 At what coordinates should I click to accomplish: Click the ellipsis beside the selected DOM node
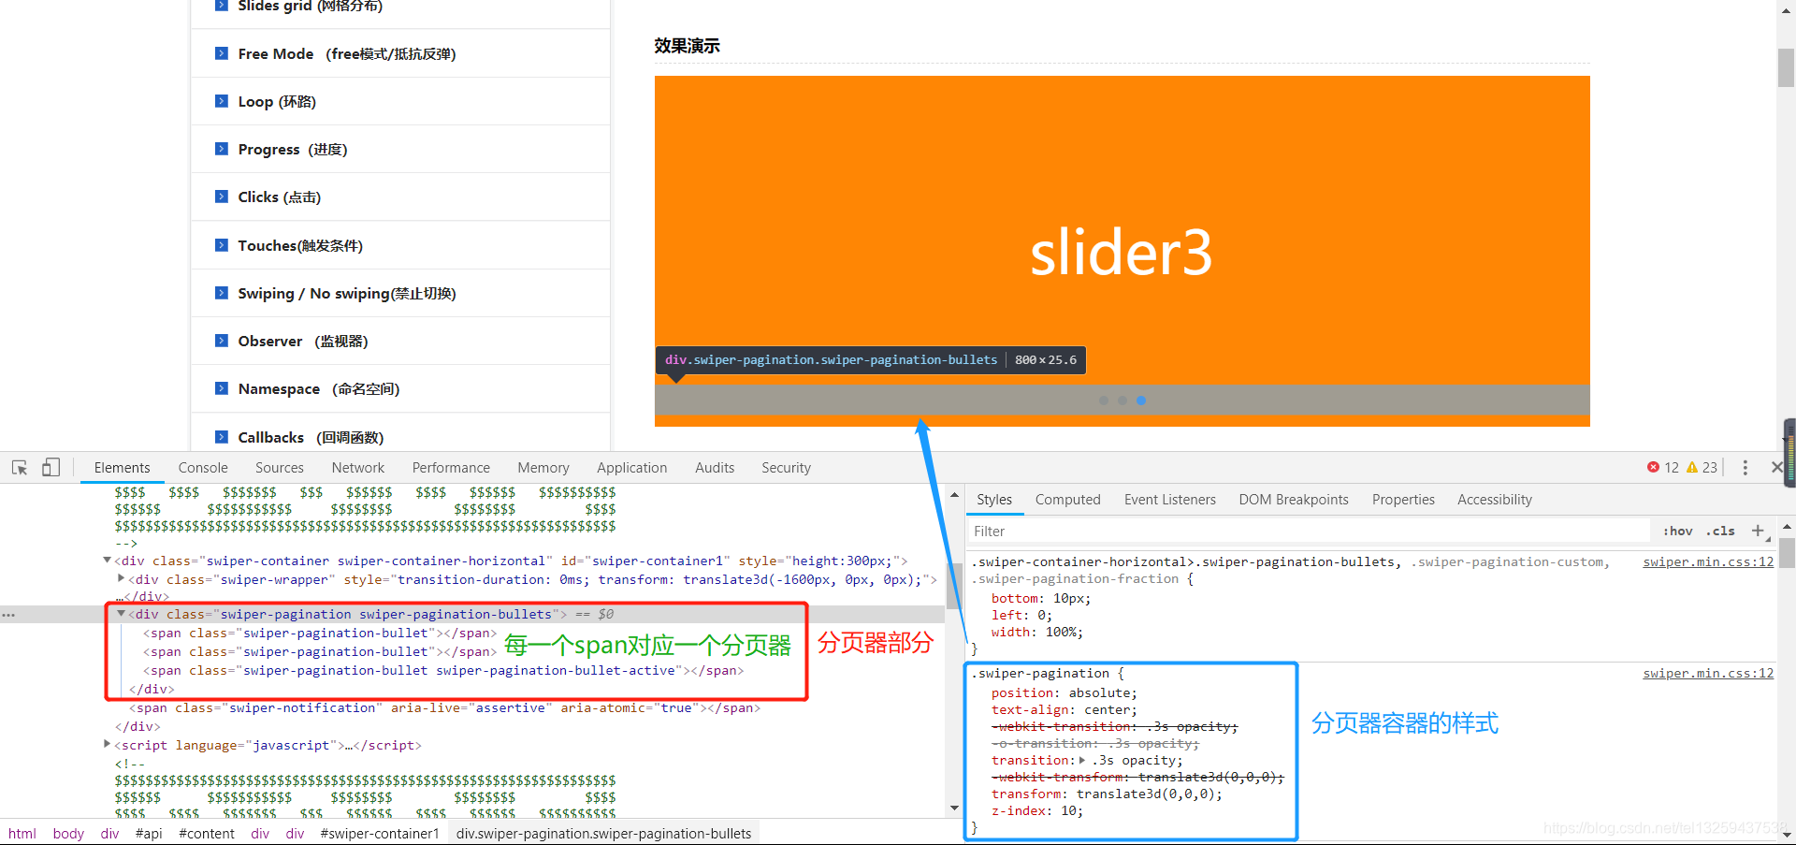8,615
